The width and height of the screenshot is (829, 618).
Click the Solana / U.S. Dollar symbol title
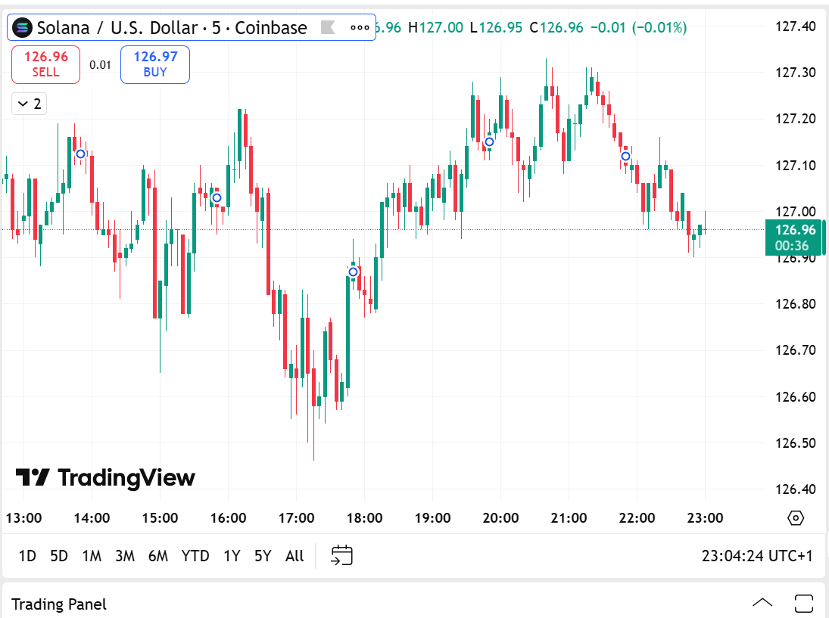point(173,28)
